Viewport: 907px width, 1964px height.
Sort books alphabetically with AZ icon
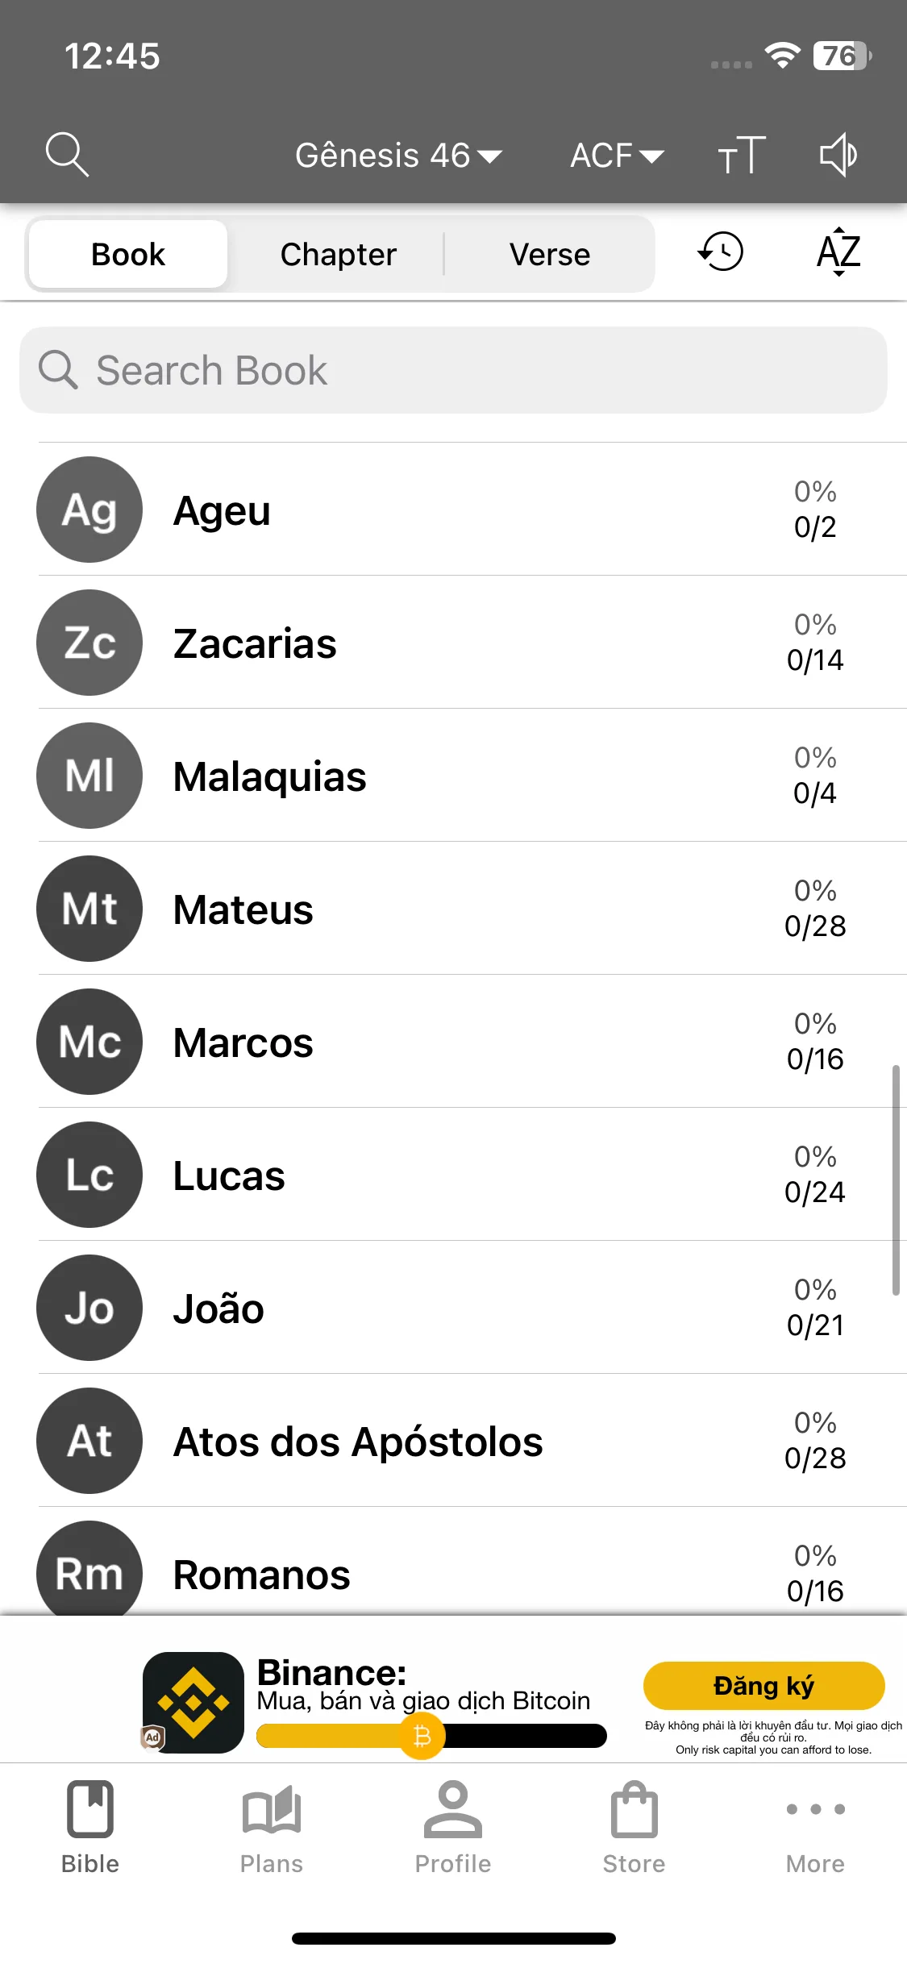(838, 252)
